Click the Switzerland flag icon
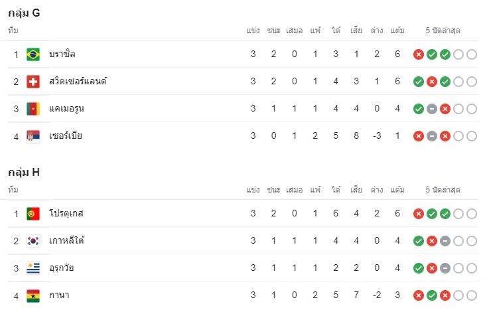487x316 pixels. pos(33,82)
